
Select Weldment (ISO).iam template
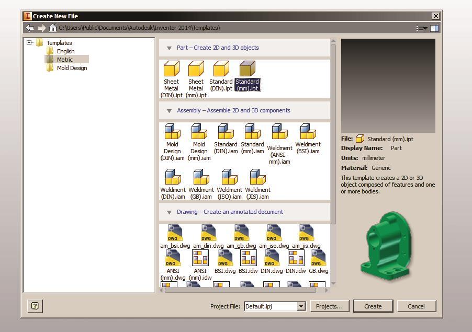coord(229,184)
